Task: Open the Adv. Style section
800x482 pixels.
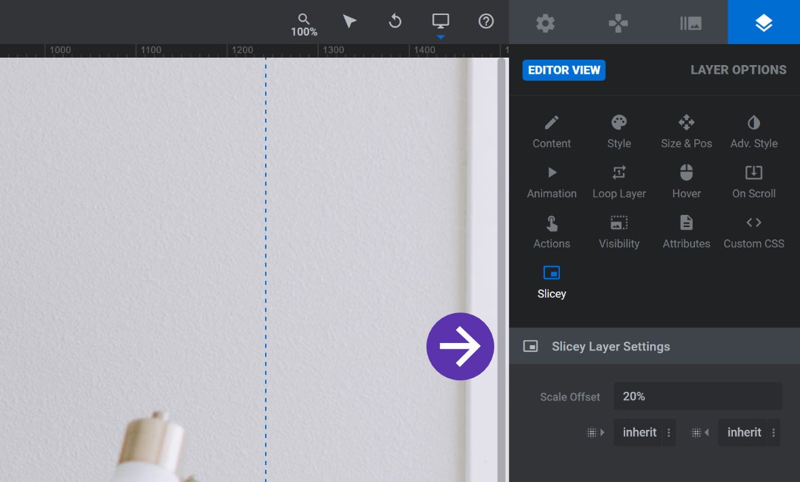Action: pyautogui.click(x=754, y=132)
